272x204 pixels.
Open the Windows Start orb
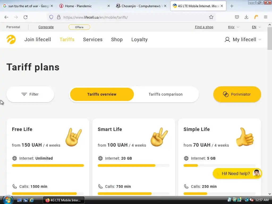[x=8, y=200]
